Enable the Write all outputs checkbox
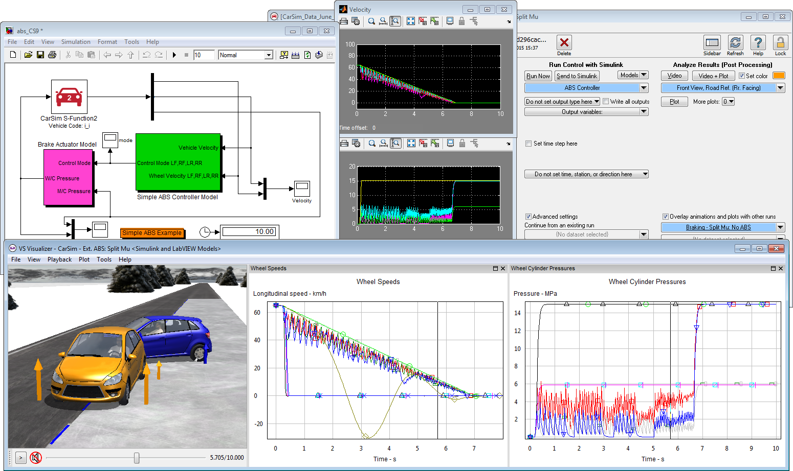The height and width of the screenshot is (471, 793). pos(606,102)
